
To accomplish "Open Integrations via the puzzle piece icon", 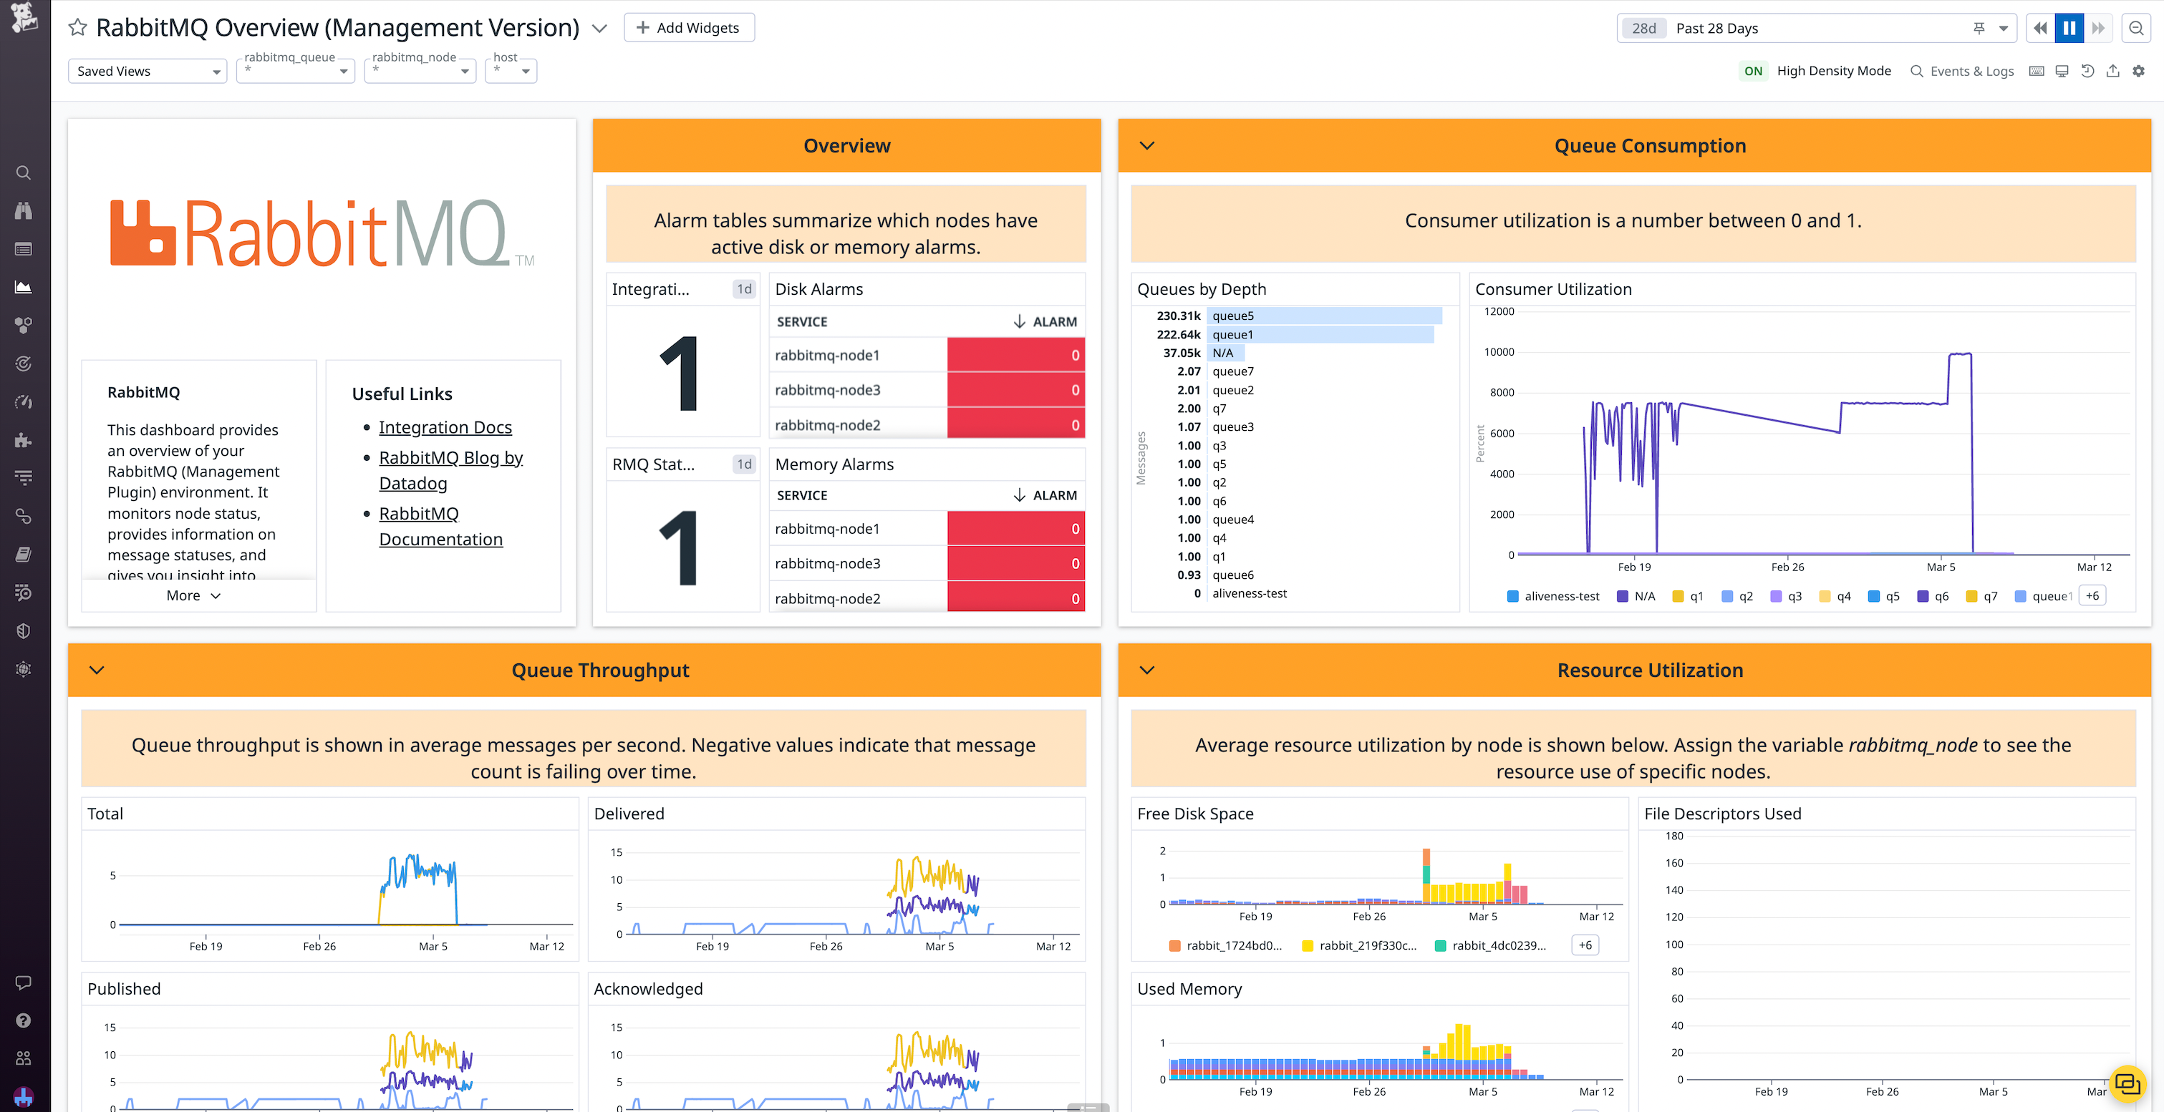I will click(x=23, y=440).
